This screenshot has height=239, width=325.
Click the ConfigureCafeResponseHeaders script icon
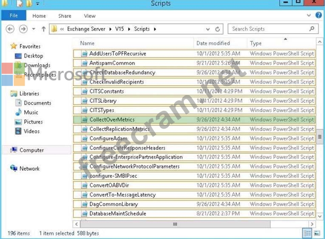click(x=85, y=148)
